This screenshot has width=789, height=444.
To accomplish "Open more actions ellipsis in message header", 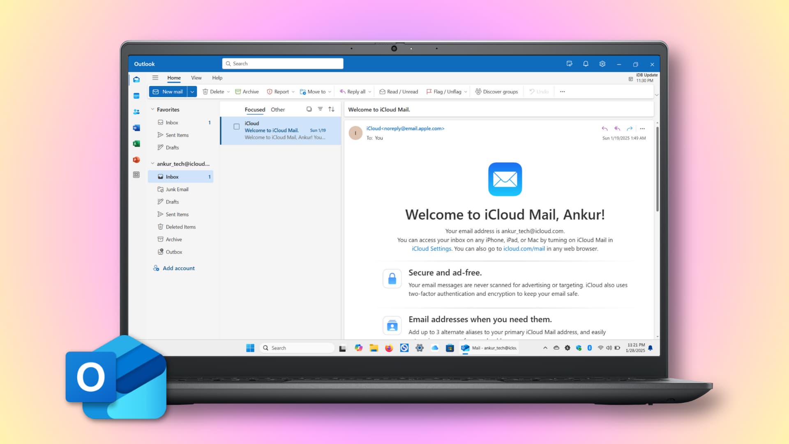I will pyautogui.click(x=642, y=129).
